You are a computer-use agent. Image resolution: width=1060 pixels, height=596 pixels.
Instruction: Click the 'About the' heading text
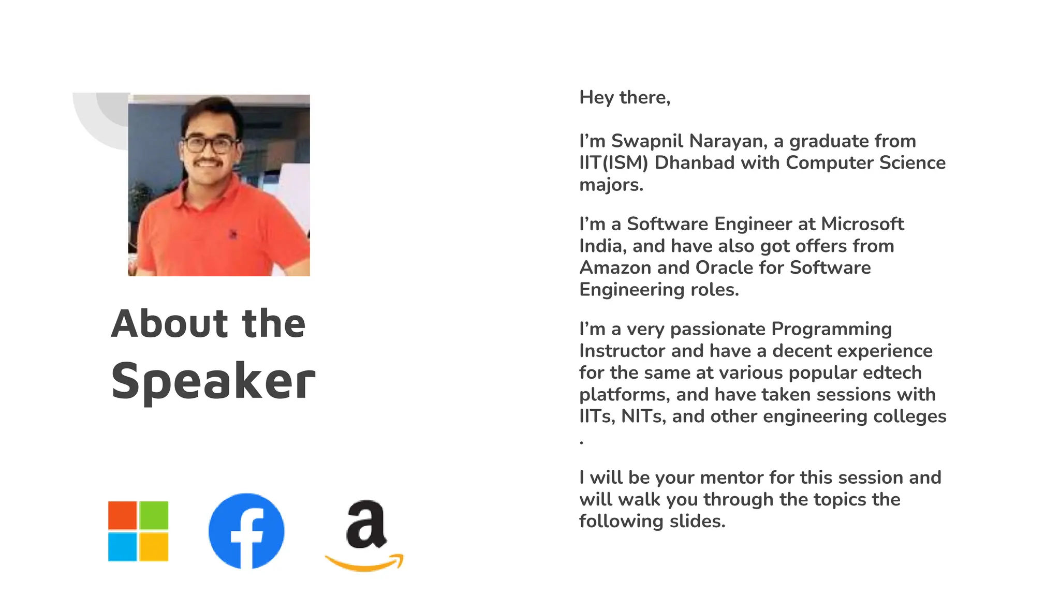click(x=209, y=323)
